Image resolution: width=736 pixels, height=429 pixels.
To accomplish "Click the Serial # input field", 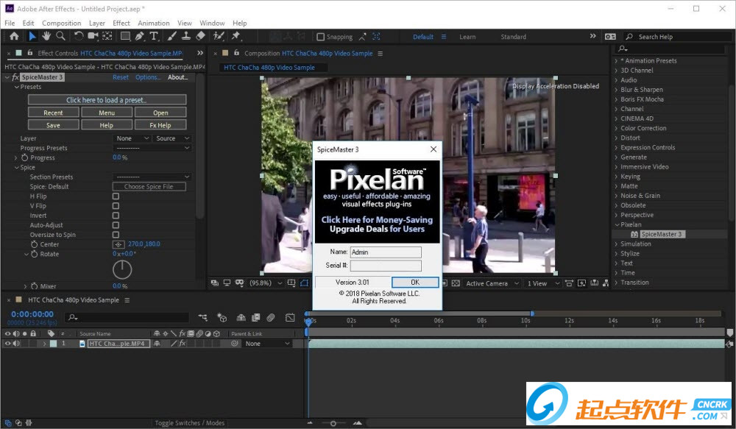I will [386, 266].
